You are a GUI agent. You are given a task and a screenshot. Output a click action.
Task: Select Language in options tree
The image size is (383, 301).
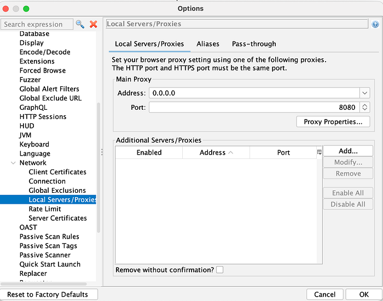35,154
